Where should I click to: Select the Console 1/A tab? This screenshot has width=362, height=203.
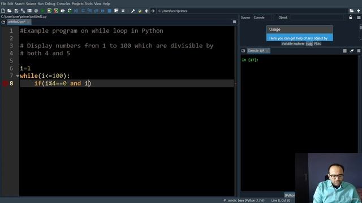tap(256, 51)
